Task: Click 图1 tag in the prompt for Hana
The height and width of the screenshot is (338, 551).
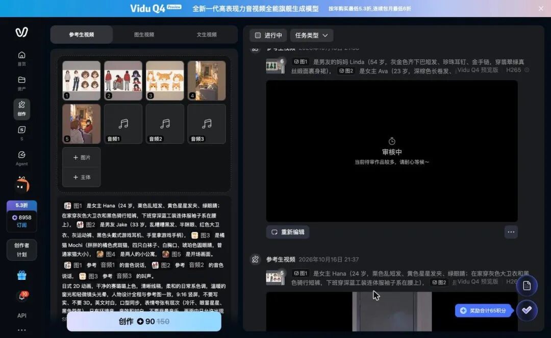Action: pyautogui.click(x=73, y=206)
